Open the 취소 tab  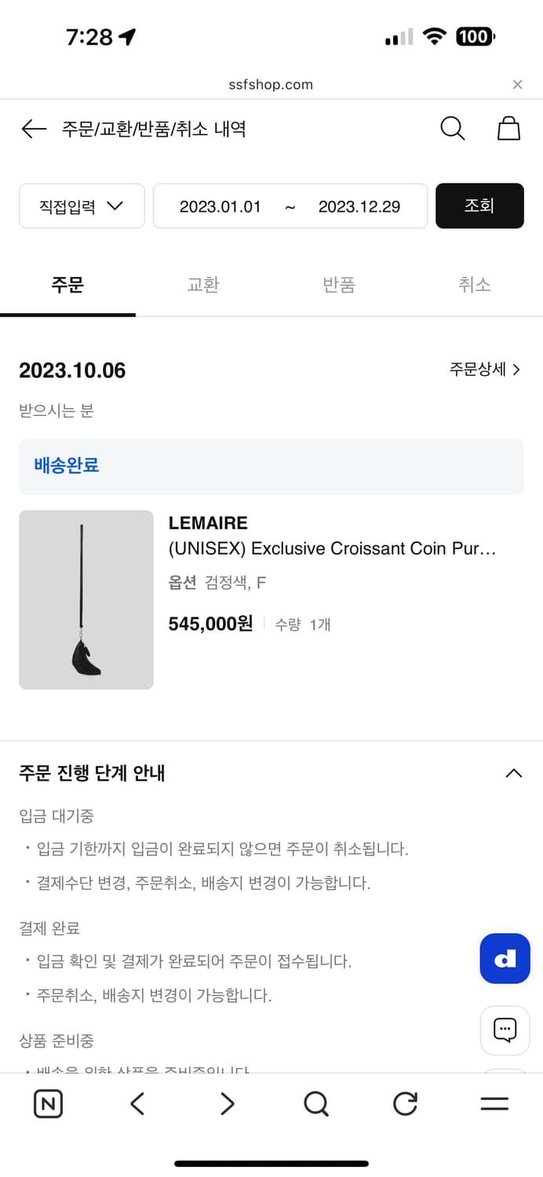(x=474, y=285)
